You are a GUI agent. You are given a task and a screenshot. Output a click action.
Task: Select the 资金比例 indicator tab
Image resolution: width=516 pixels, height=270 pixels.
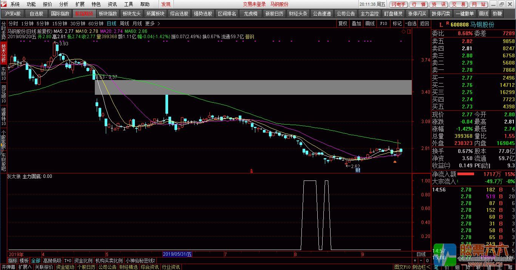coord(83,261)
